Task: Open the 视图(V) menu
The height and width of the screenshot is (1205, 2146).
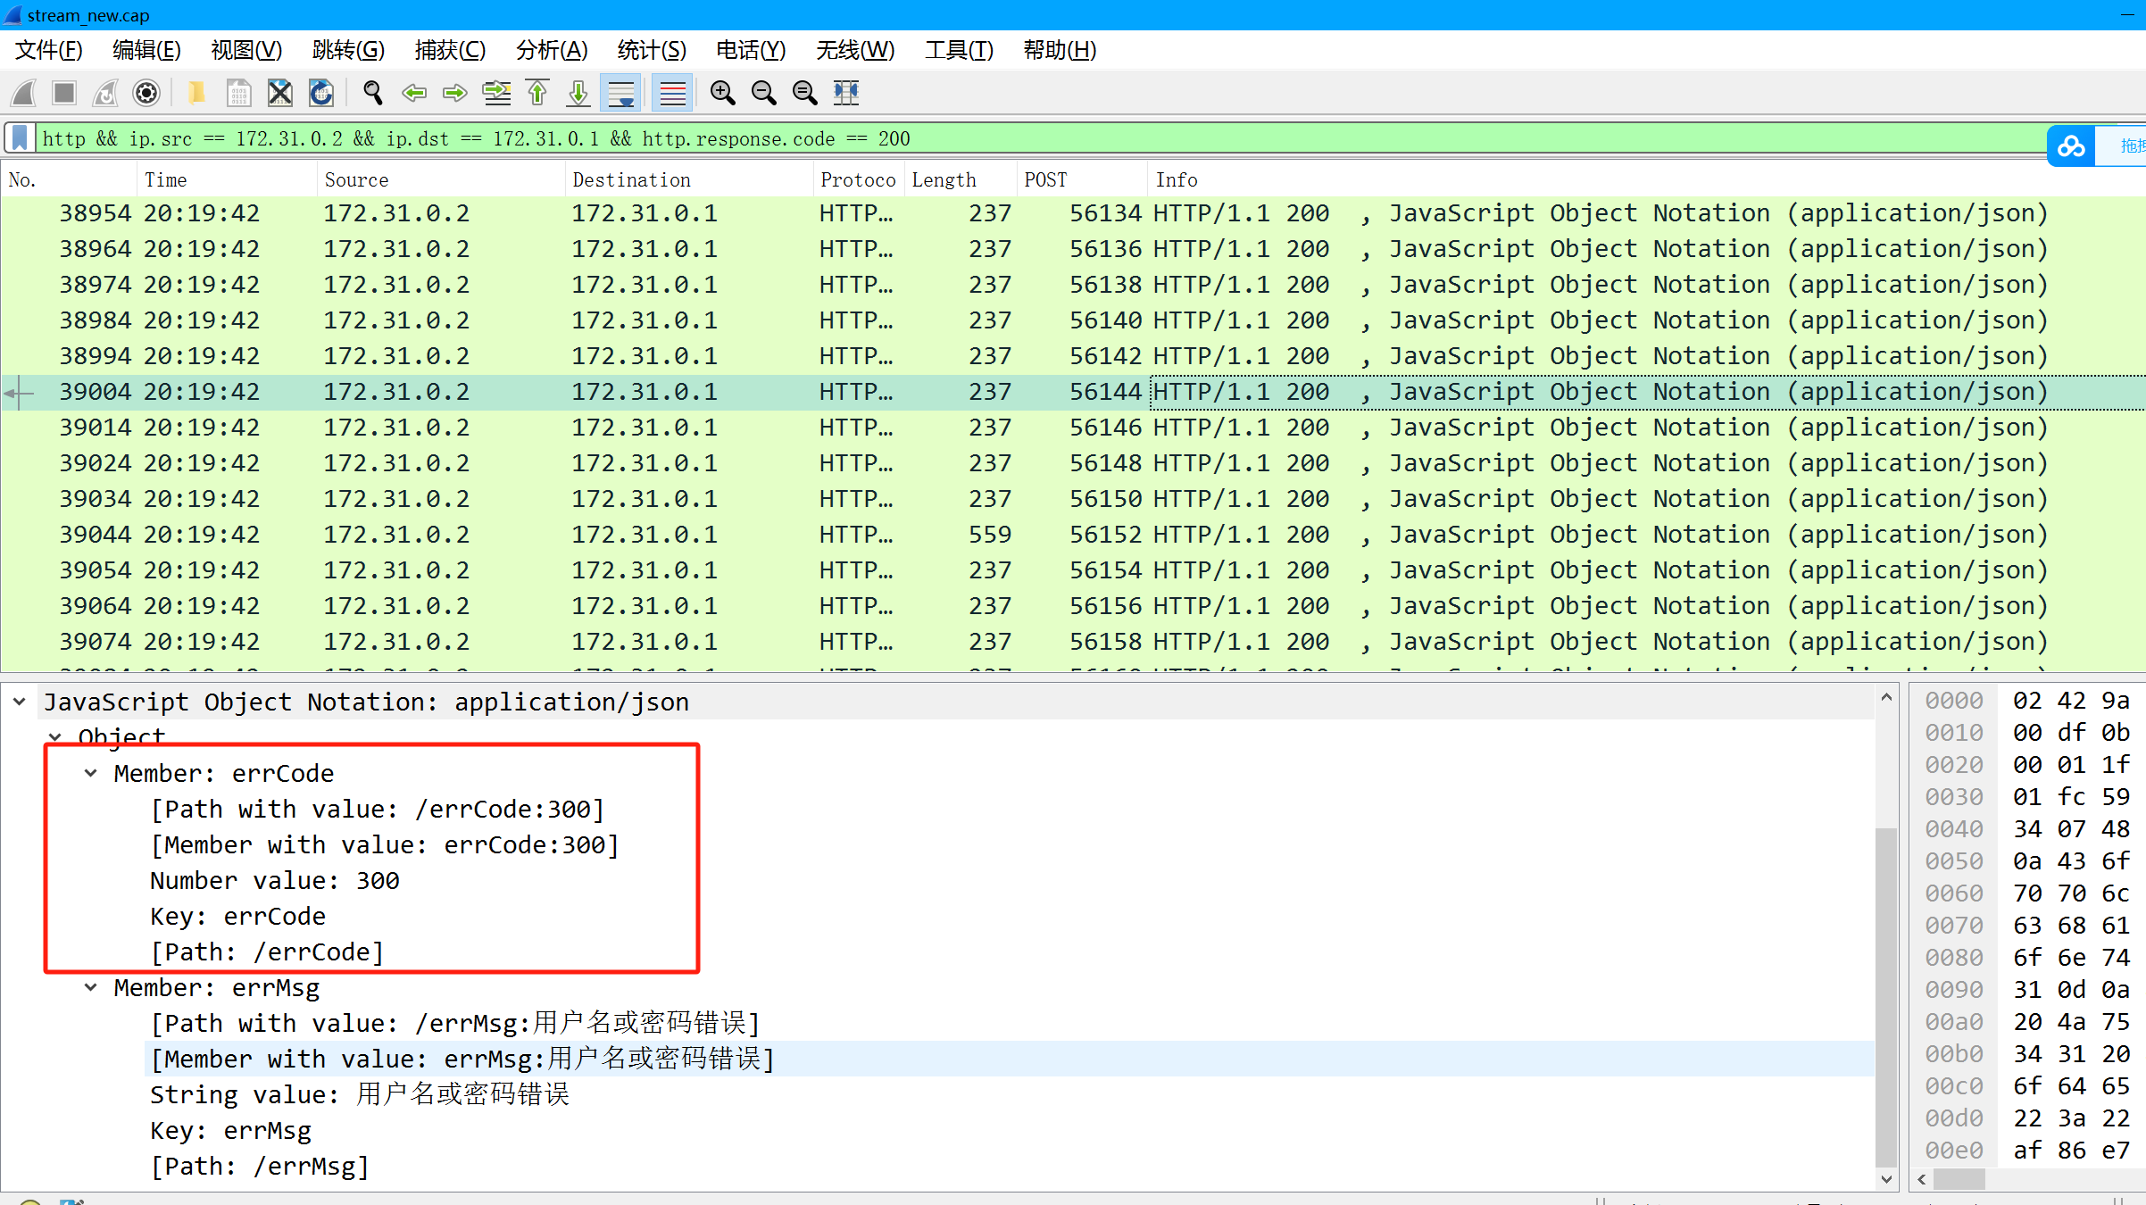Action: (x=246, y=50)
